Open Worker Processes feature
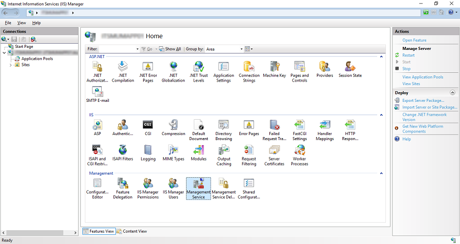This screenshot has width=460, height=244. click(x=300, y=155)
